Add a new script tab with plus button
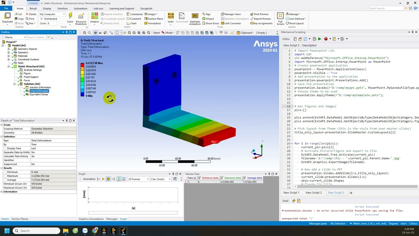Image resolution: width=419 pixels, height=236 pixels. [351, 193]
